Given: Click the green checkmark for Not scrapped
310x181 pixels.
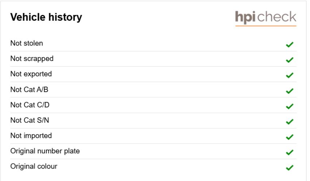Looking at the screenshot, I should point(290,60).
